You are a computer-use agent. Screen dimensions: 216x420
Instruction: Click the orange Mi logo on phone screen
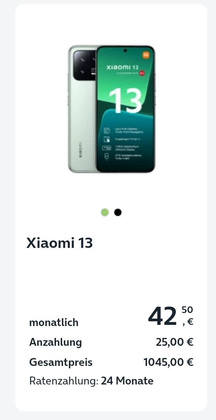146,55
